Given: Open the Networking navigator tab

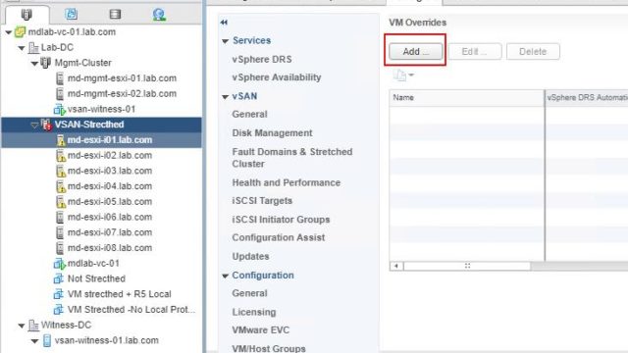Looking at the screenshot, I should [159, 15].
